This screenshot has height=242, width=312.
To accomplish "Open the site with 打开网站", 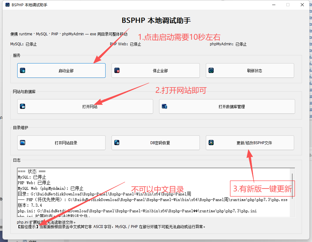I will (x=85, y=106).
